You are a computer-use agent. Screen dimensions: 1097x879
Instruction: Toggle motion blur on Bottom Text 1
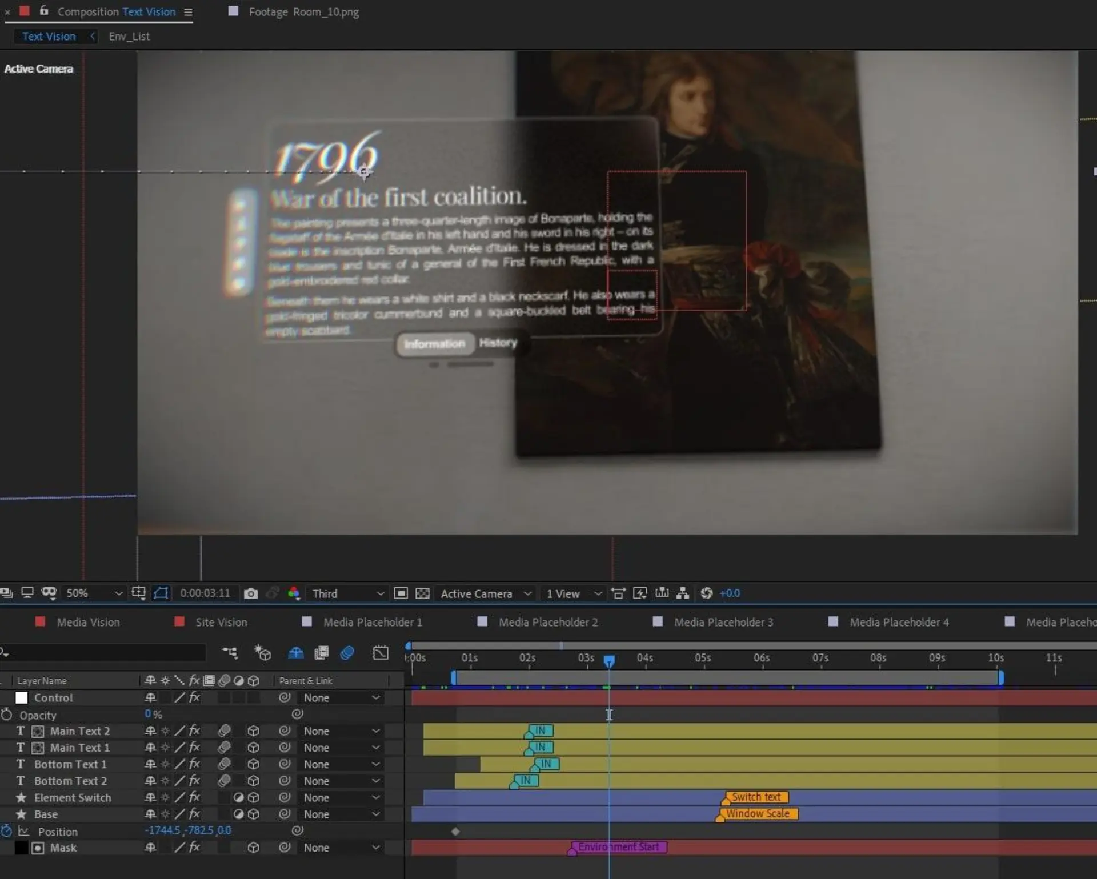(224, 764)
